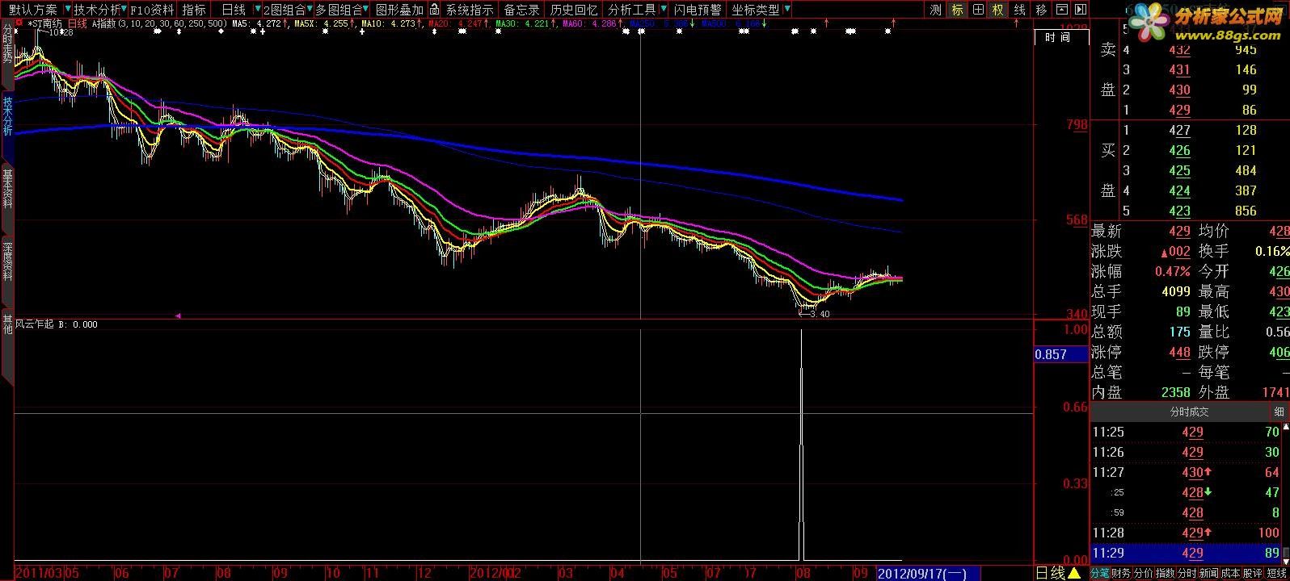
Task: Expand the 多图组合 dropdown arrow
Action: click(x=367, y=10)
